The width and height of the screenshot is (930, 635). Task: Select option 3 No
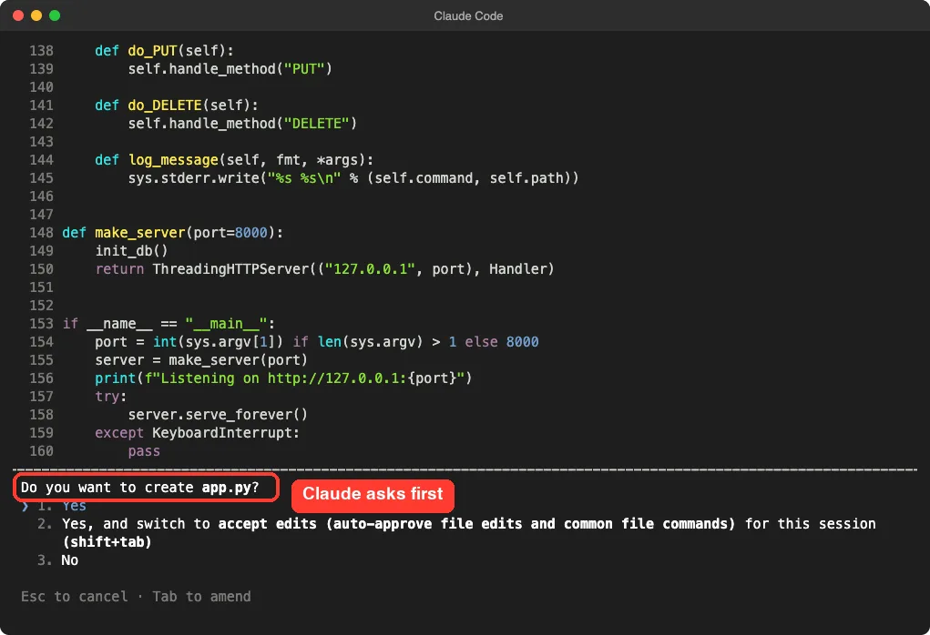tap(58, 560)
